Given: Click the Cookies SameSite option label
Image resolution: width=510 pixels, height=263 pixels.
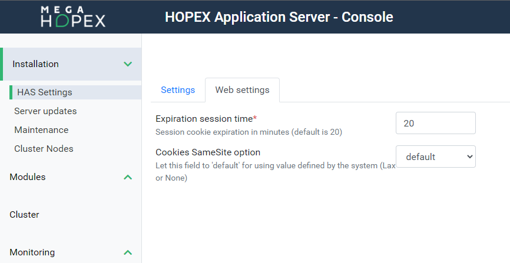Looking at the screenshot, I should pos(208,152).
